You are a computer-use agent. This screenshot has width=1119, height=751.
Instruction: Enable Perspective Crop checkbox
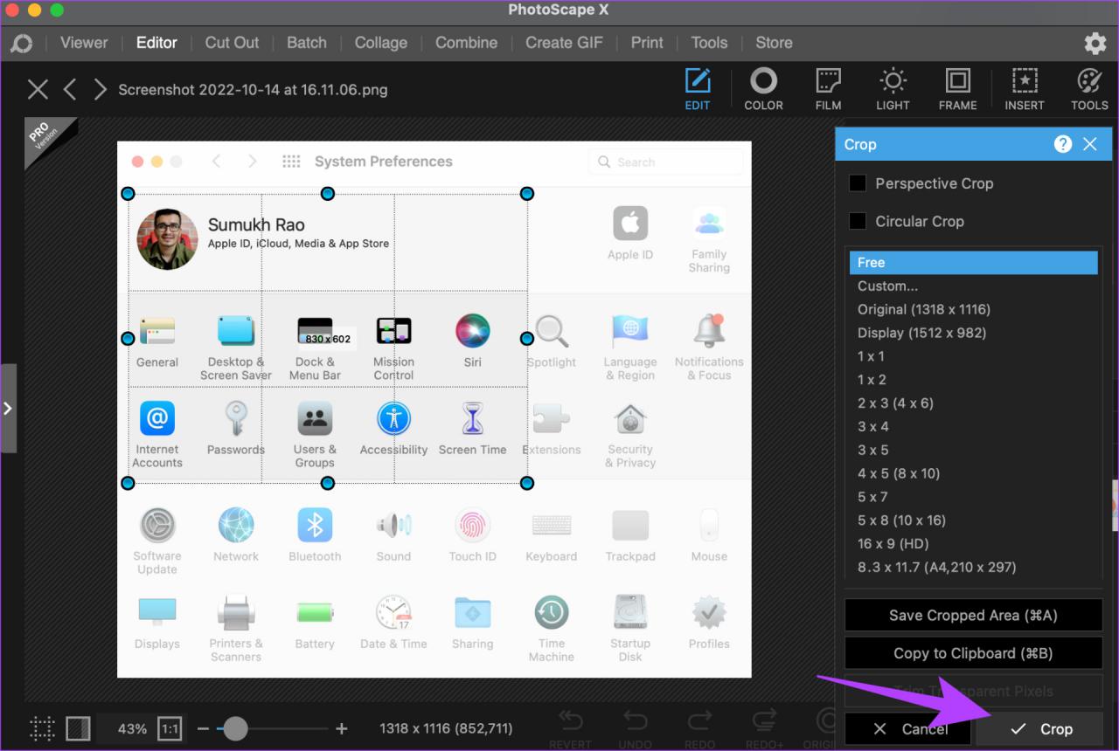point(858,183)
